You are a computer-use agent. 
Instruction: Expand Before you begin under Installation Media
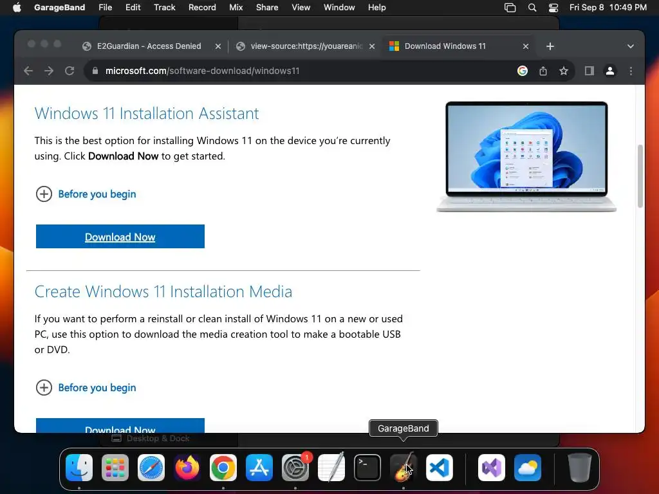pyautogui.click(x=86, y=387)
